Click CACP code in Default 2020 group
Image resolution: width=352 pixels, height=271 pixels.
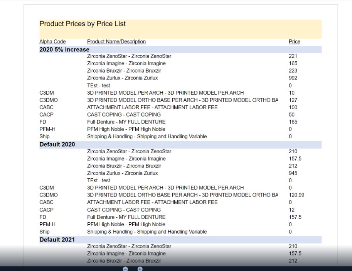coord(47,210)
